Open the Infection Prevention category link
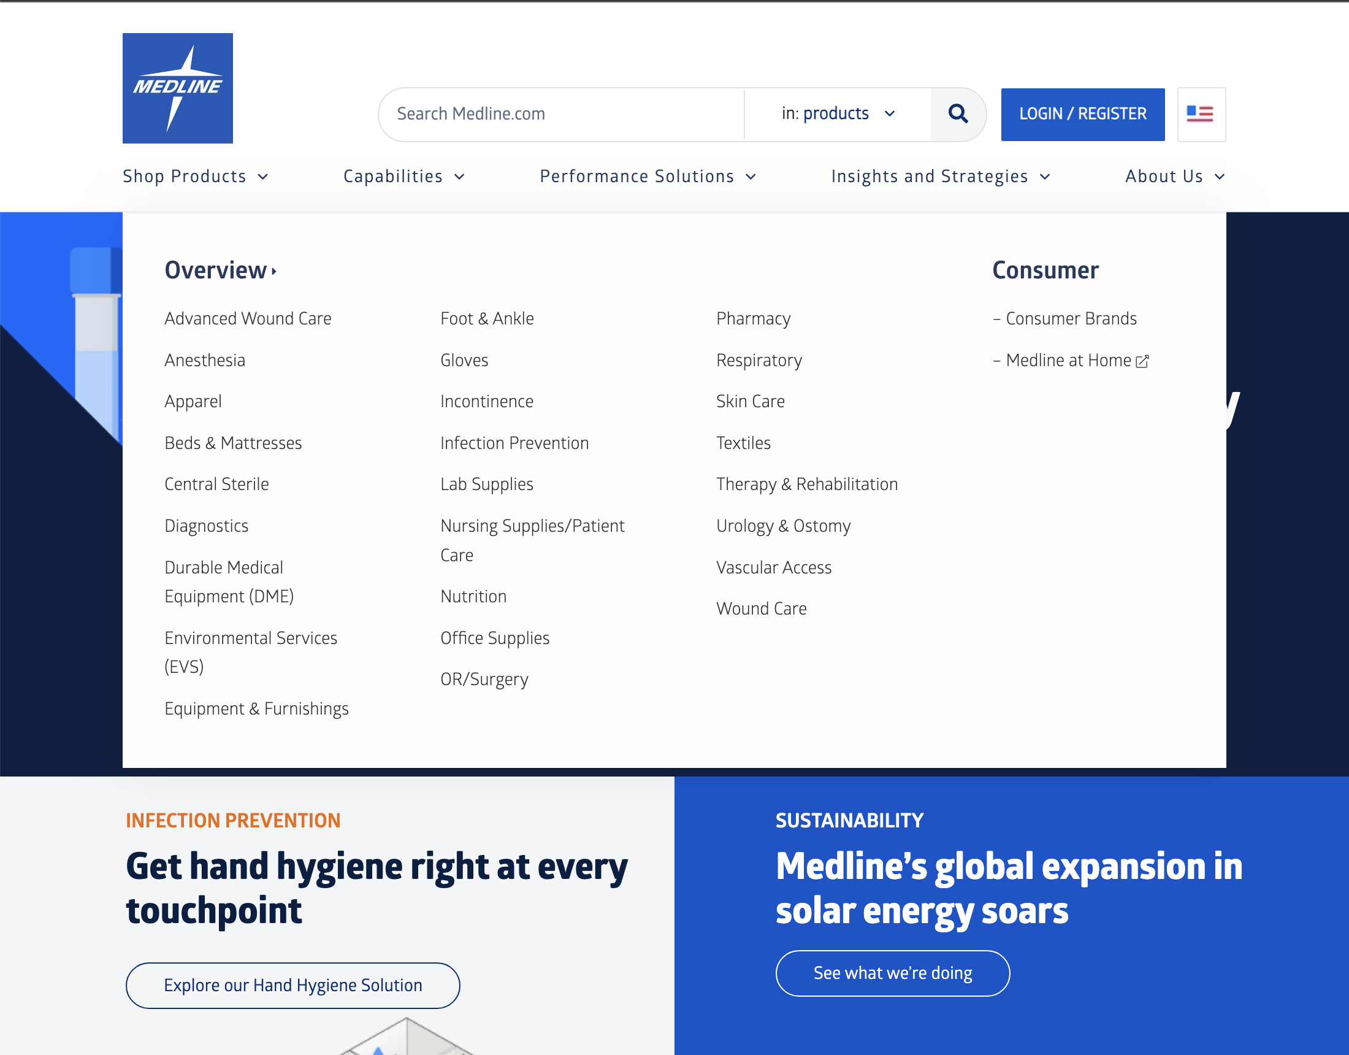1349x1055 pixels. click(514, 443)
